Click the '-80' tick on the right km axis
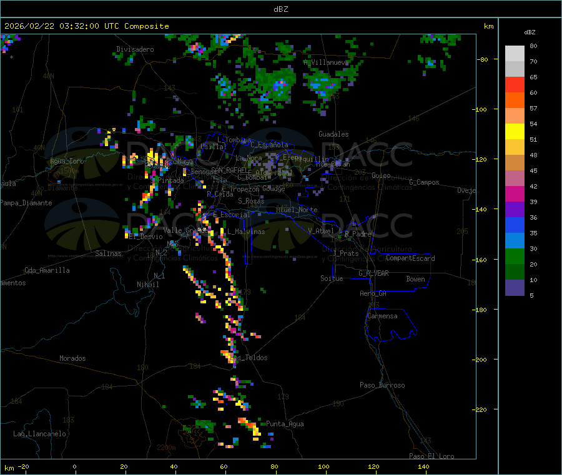562x475 pixels. click(482, 59)
